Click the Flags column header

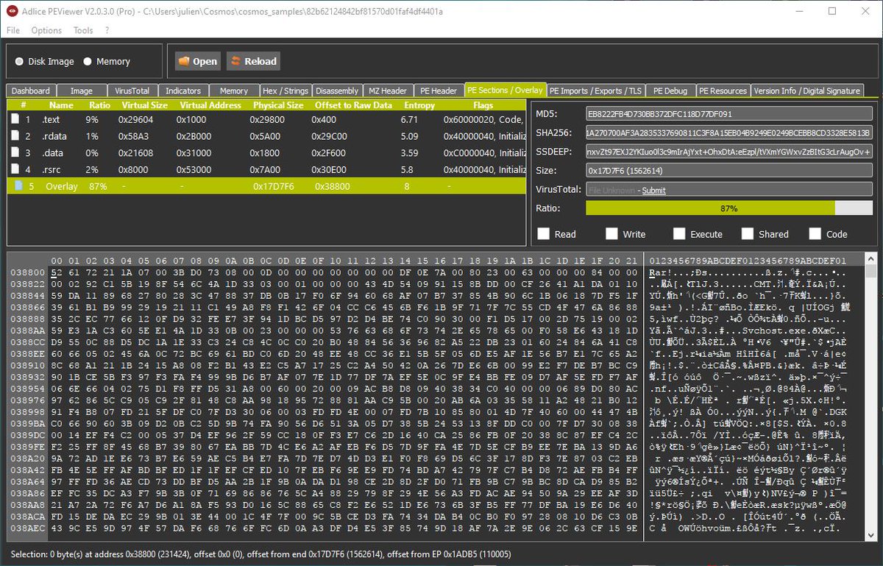pyautogui.click(x=483, y=105)
